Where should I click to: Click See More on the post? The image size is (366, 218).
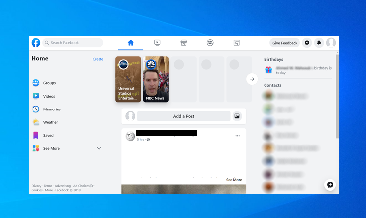pyautogui.click(x=234, y=180)
